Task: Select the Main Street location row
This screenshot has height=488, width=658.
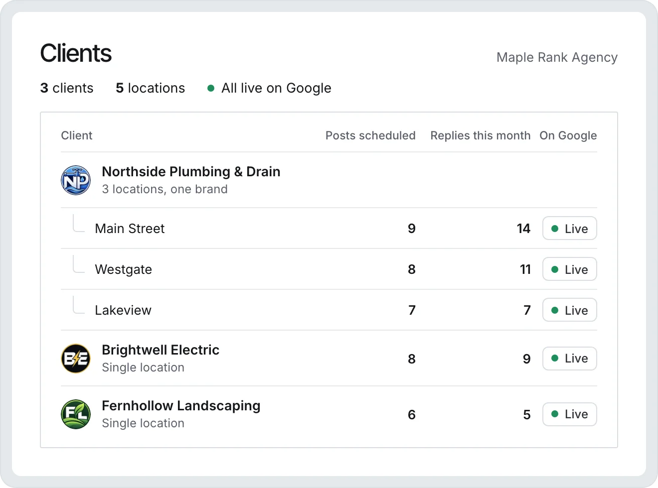Action: (329, 229)
